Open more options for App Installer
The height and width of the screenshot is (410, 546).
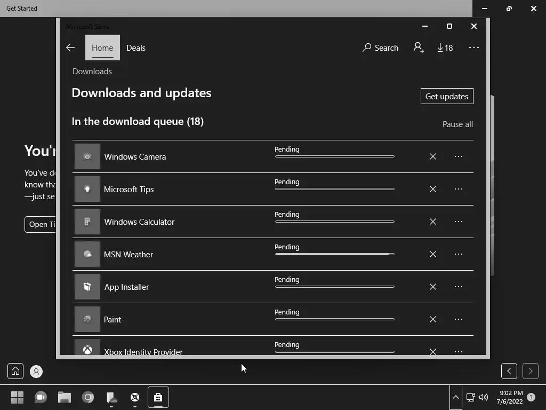[459, 287]
